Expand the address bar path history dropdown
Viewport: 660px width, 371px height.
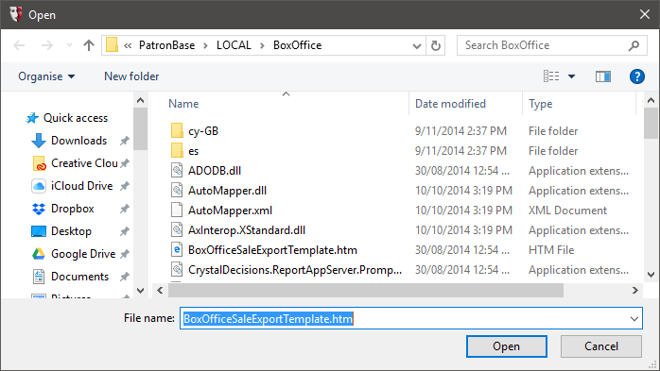pyautogui.click(x=417, y=45)
